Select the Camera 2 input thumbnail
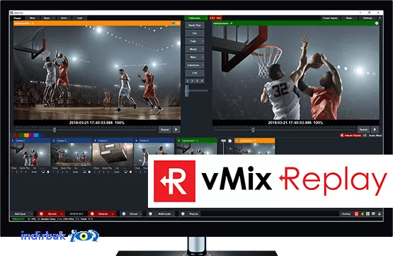 (x=72, y=155)
